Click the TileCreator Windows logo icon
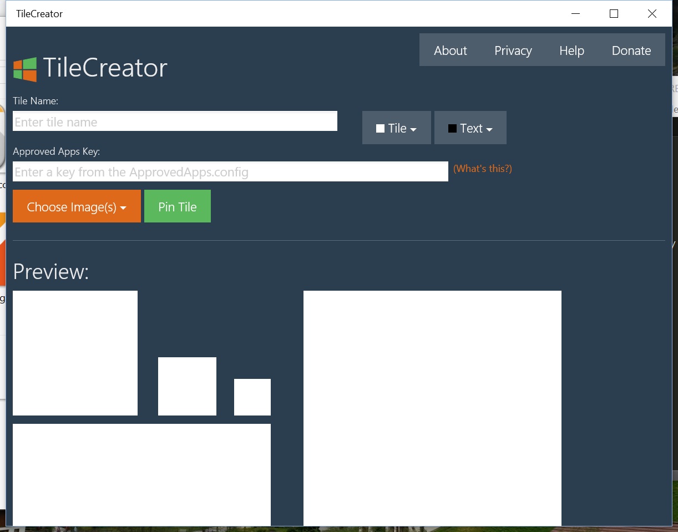Image resolution: width=678 pixels, height=532 pixels. [x=25, y=69]
